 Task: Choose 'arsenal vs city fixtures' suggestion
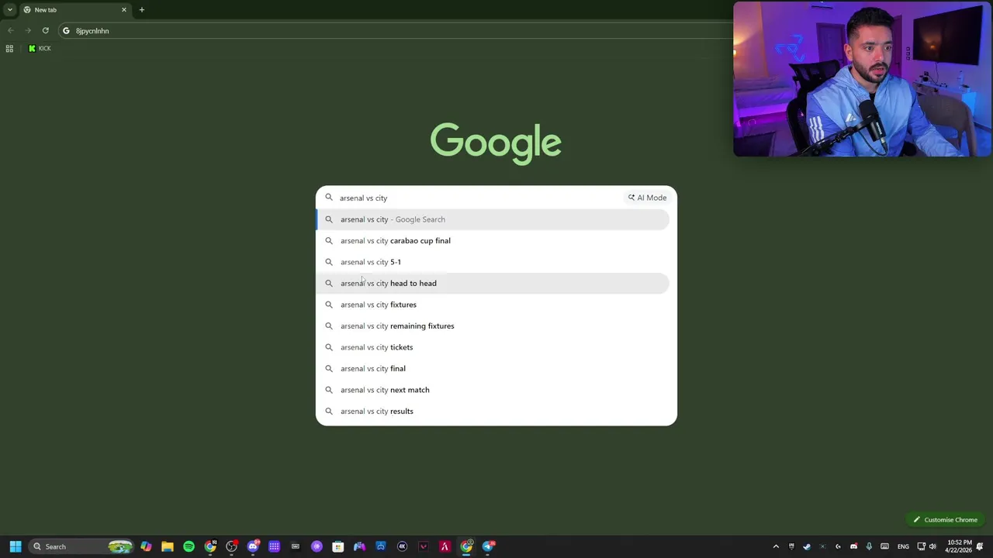[492, 305]
